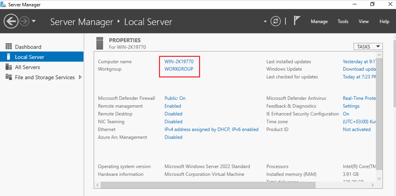Open the Manage menu
Image resolution: width=396 pixels, height=196 pixels.
(319, 21)
